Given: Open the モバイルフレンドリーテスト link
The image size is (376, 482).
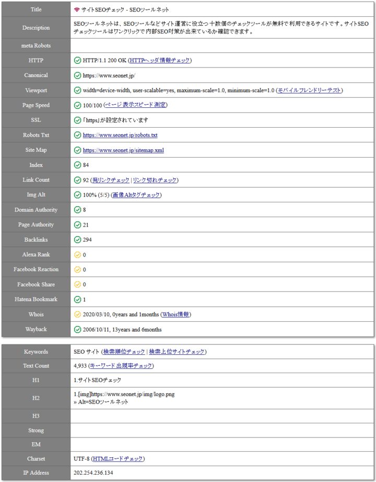Looking at the screenshot, I should coord(309,91).
